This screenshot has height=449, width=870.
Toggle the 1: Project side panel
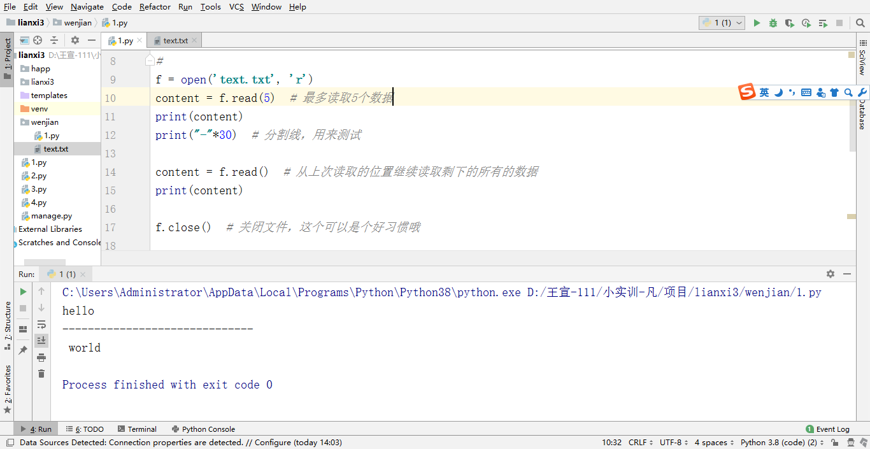pyautogui.click(x=7, y=59)
